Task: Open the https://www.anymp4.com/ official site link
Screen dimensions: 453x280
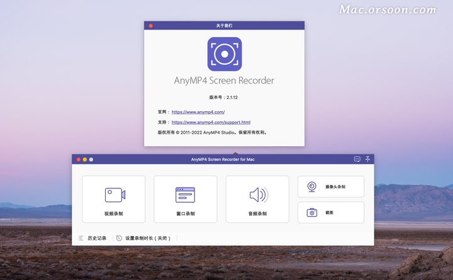Action: pyautogui.click(x=198, y=112)
